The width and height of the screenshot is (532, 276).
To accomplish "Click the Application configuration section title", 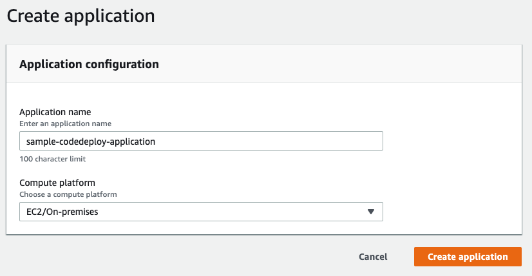I will (90, 64).
